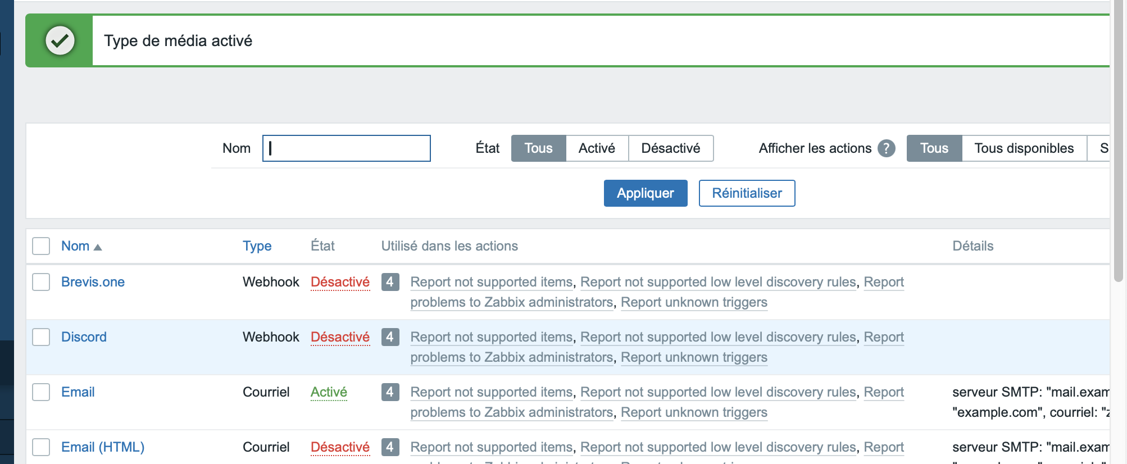
Task: Select all rows with the header checkbox
Action: [41, 245]
